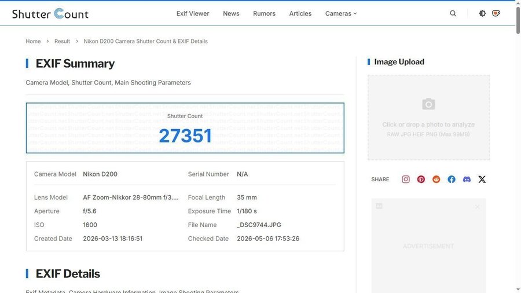The width and height of the screenshot is (521, 293).
Task: Select Nikon D200 camera model value
Action: click(100, 174)
